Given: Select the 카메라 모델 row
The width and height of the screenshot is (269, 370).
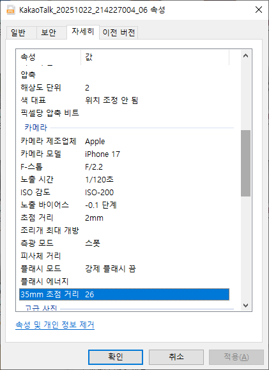Looking at the screenshot, I should pos(124,154).
